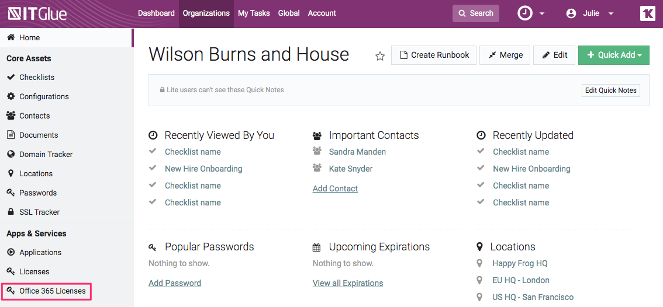Click the Create Runbook button
This screenshot has width=663, height=307.
(434, 55)
